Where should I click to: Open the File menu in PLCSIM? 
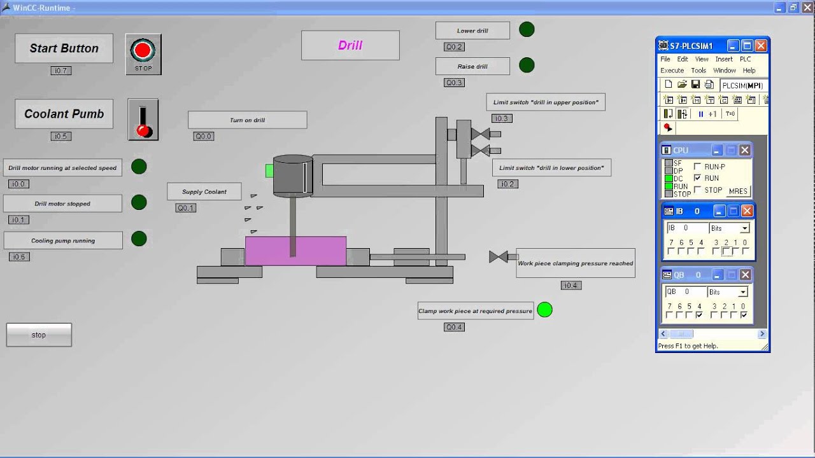pyautogui.click(x=665, y=59)
